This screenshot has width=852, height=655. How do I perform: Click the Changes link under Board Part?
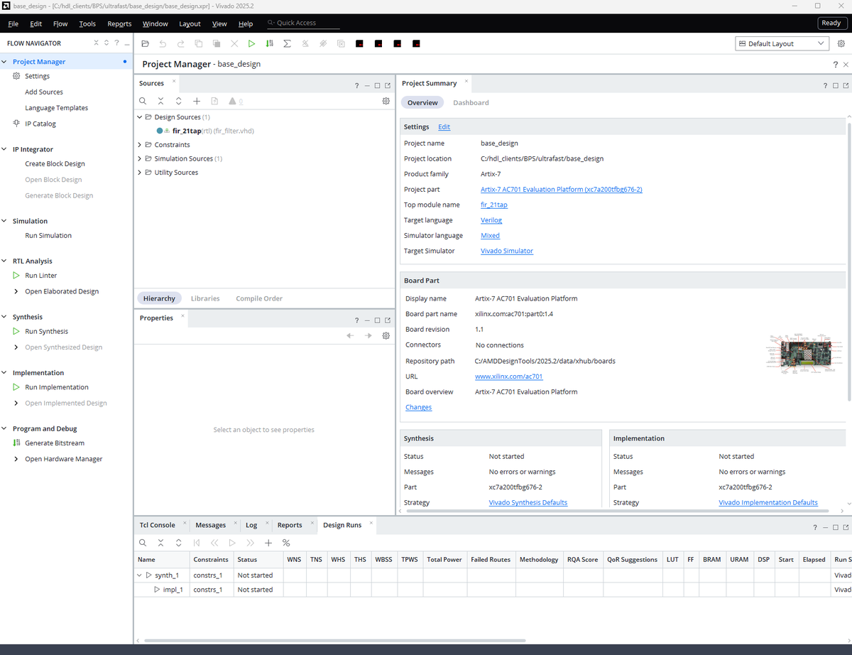(x=418, y=407)
